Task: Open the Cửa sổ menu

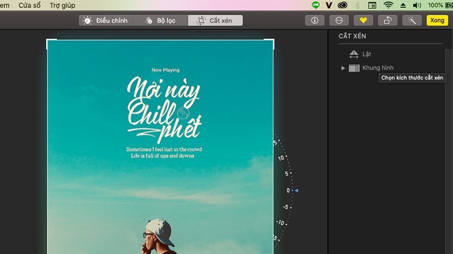Action: pyautogui.click(x=29, y=5)
